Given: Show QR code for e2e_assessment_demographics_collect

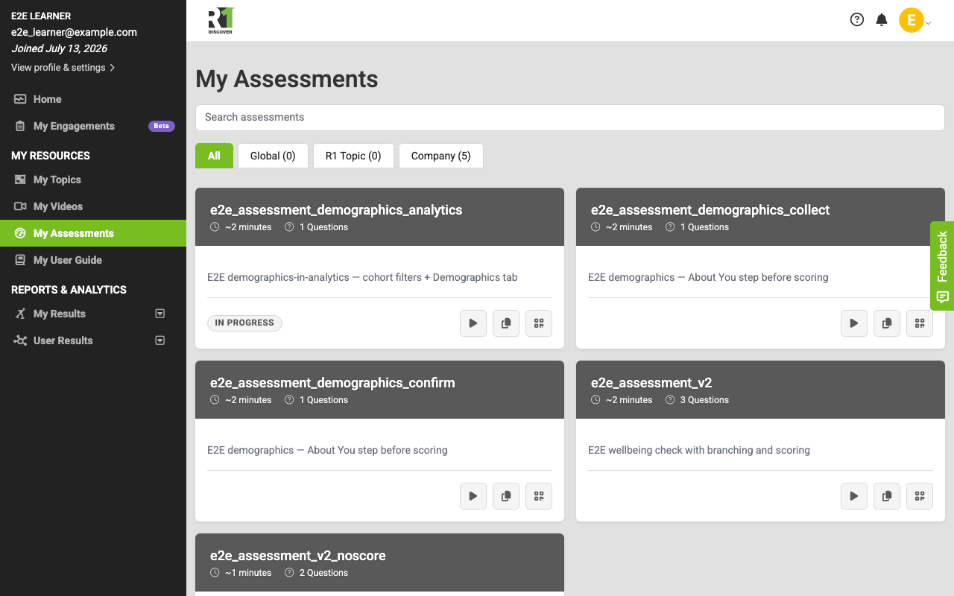Looking at the screenshot, I should coord(920,323).
